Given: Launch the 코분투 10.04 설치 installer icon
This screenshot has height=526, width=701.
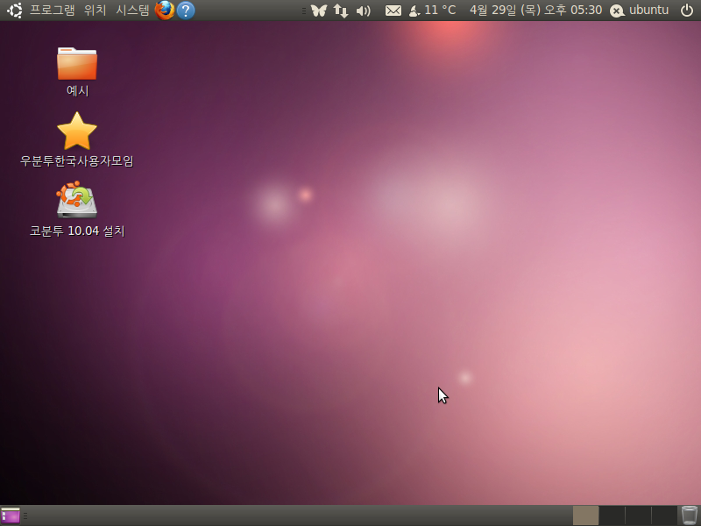Looking at the screenshot, I should (77, 203).
